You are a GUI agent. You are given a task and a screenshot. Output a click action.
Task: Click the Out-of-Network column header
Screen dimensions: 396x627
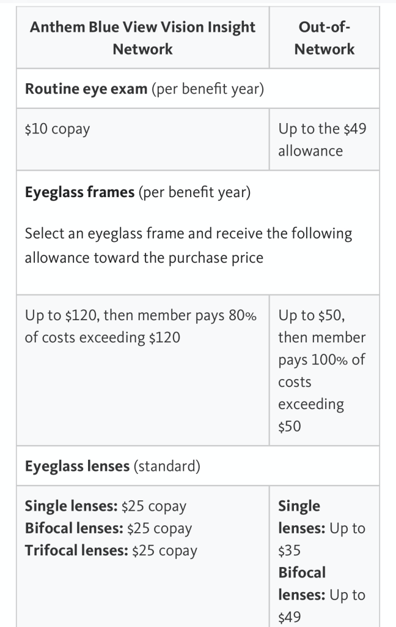(324, 38)
